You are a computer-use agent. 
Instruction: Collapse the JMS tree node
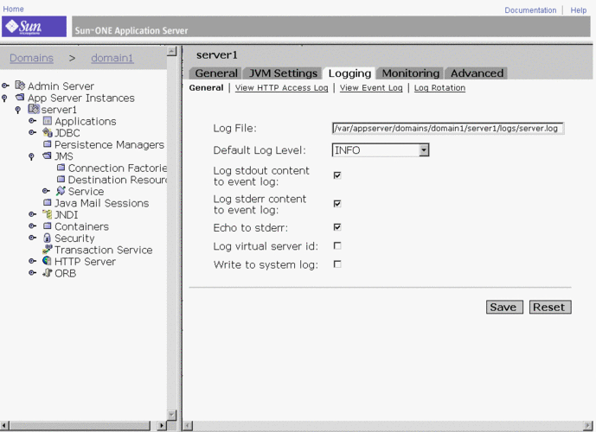tap(31, 156)
